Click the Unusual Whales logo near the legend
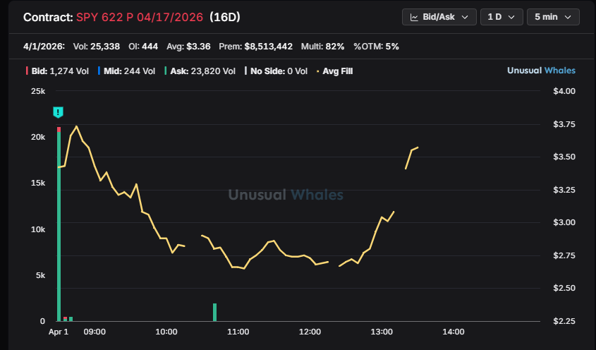This screenshot has height=350, width=596. point(541,71)
